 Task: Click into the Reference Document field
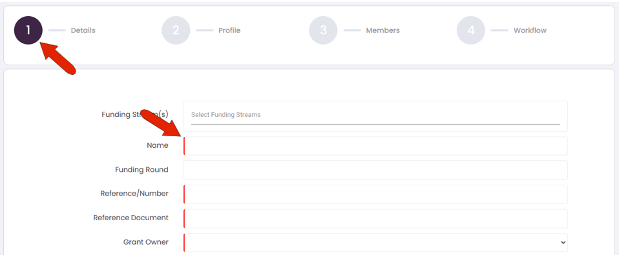[375, 218]
